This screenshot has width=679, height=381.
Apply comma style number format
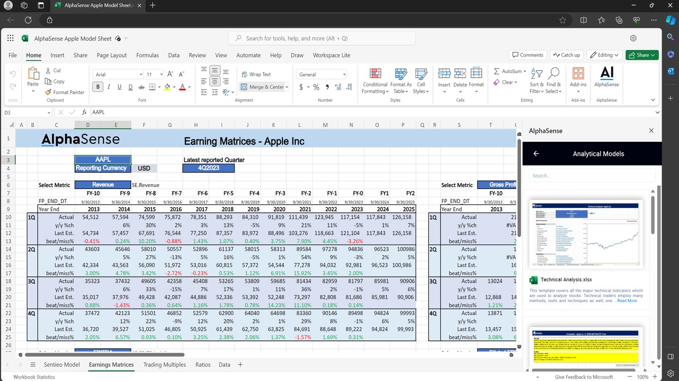[327, 87]
